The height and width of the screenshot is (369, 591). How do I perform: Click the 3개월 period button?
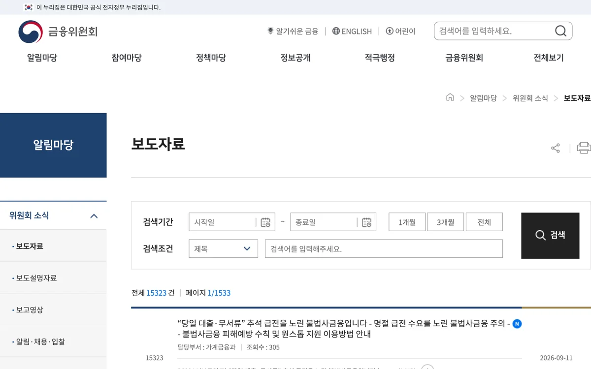point(445,222)
